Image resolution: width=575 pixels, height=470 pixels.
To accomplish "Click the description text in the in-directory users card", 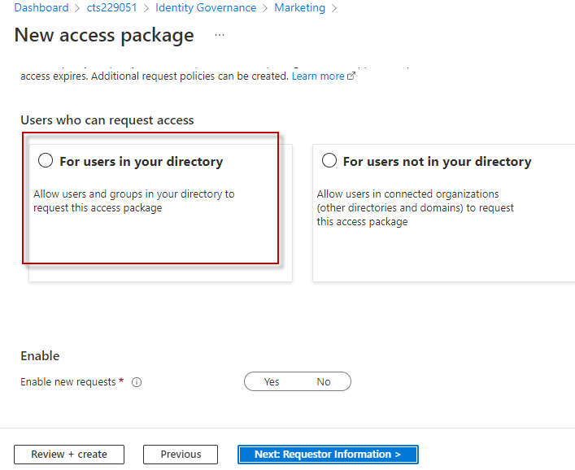I will pos(133,201).
